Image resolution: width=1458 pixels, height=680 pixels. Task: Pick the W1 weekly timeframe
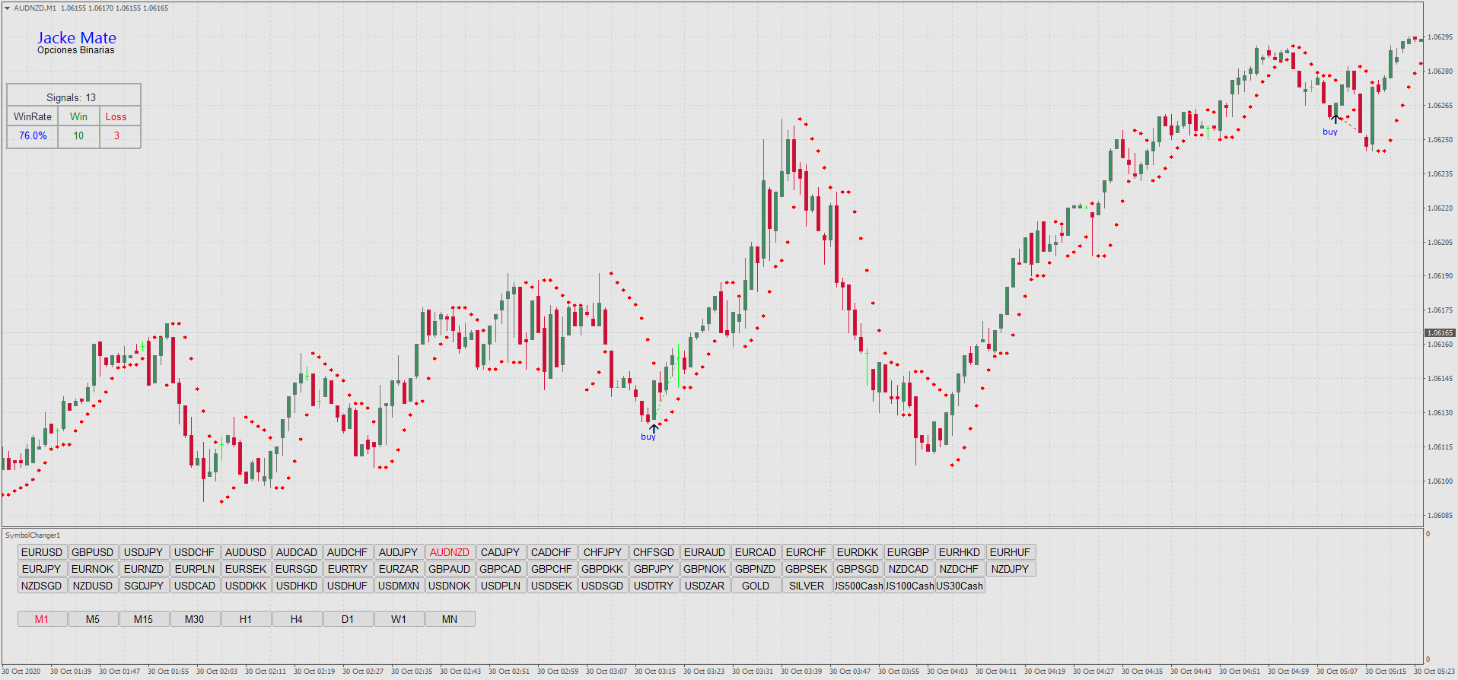(x=399, y=619)
